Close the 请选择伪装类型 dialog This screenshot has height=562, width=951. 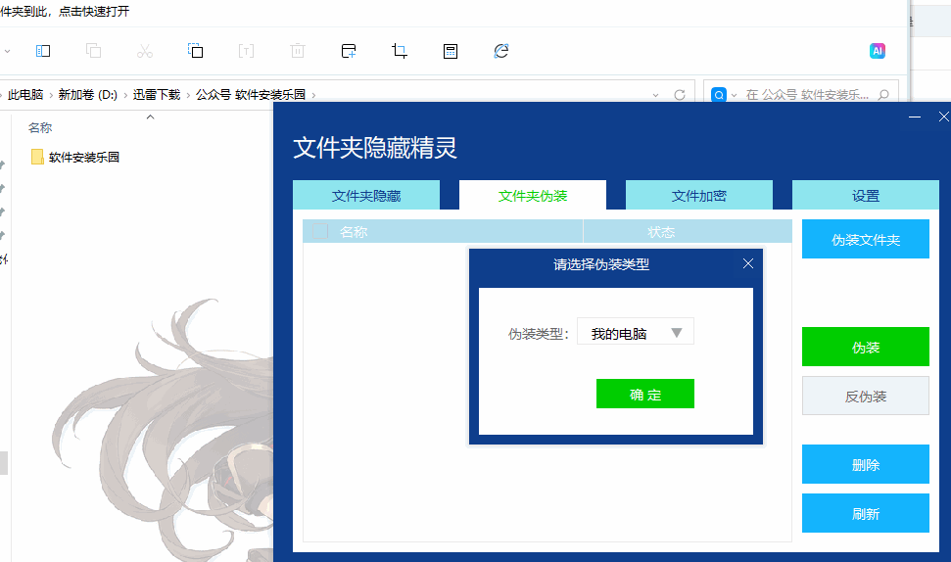[x=748, y=263]
